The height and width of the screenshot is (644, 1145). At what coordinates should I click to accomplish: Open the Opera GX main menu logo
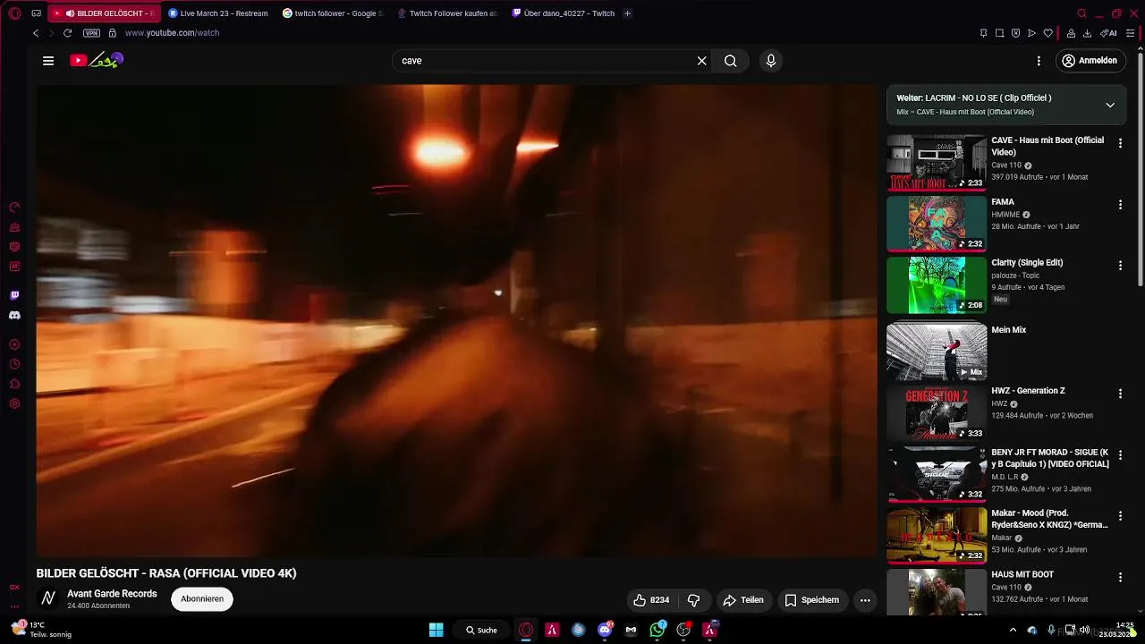pos(14,13)
